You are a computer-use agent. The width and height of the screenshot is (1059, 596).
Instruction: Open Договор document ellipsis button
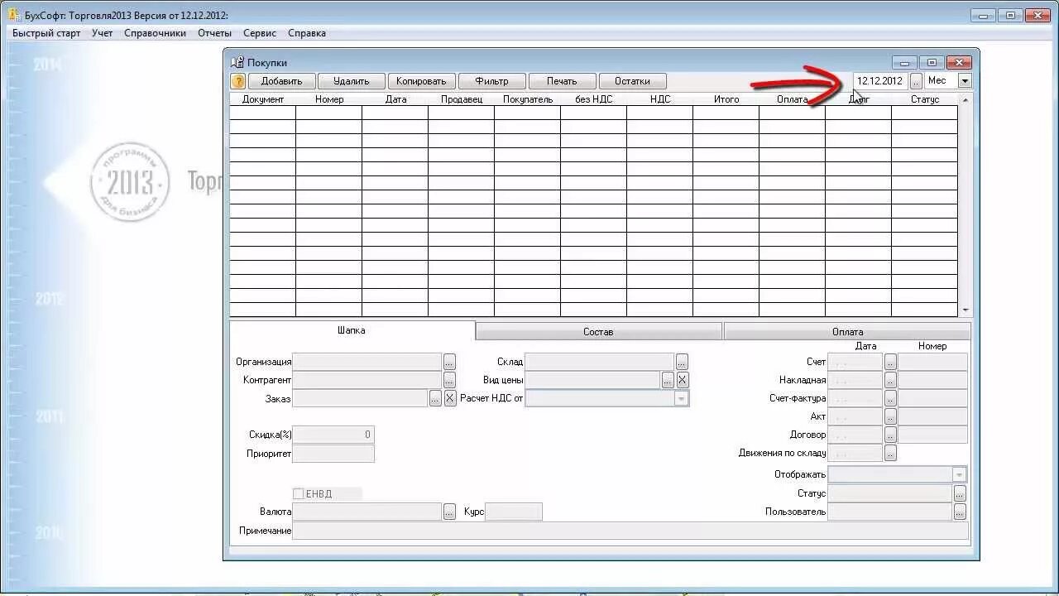pos(890,435)
